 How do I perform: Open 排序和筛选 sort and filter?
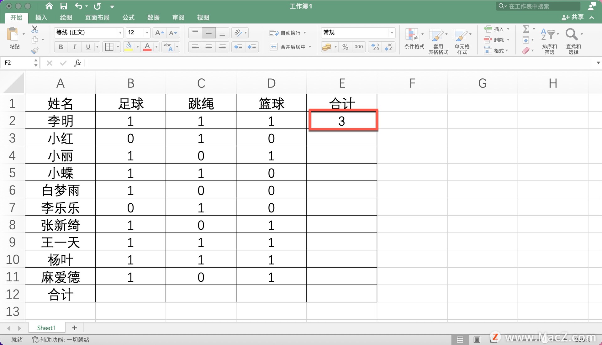(x=549, y=41)
